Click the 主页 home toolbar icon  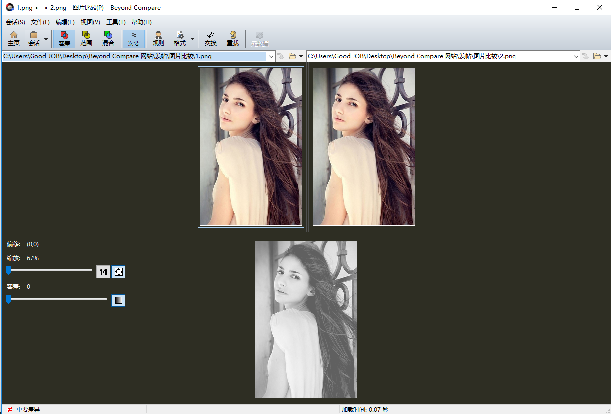(14, 38)
